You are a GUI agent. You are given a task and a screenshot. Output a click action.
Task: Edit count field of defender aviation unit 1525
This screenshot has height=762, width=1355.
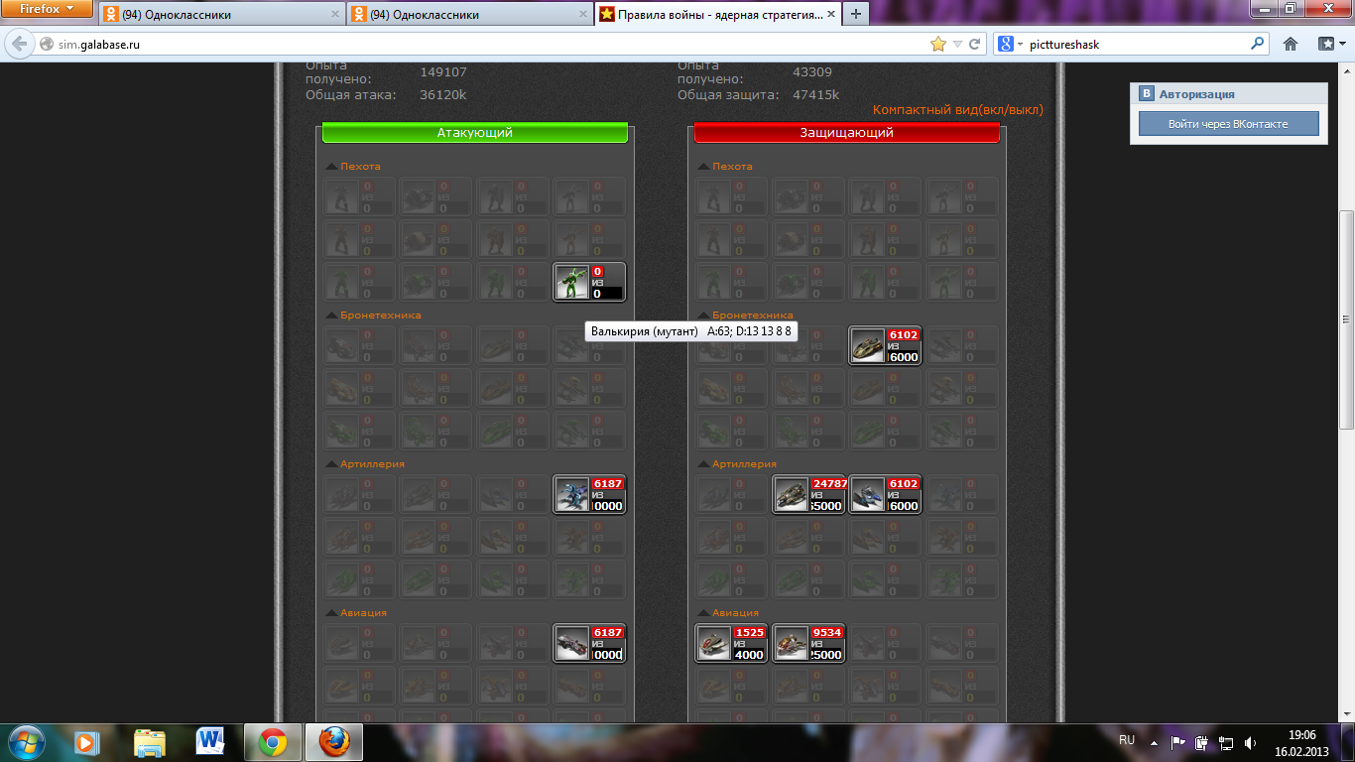click(749, 655)
